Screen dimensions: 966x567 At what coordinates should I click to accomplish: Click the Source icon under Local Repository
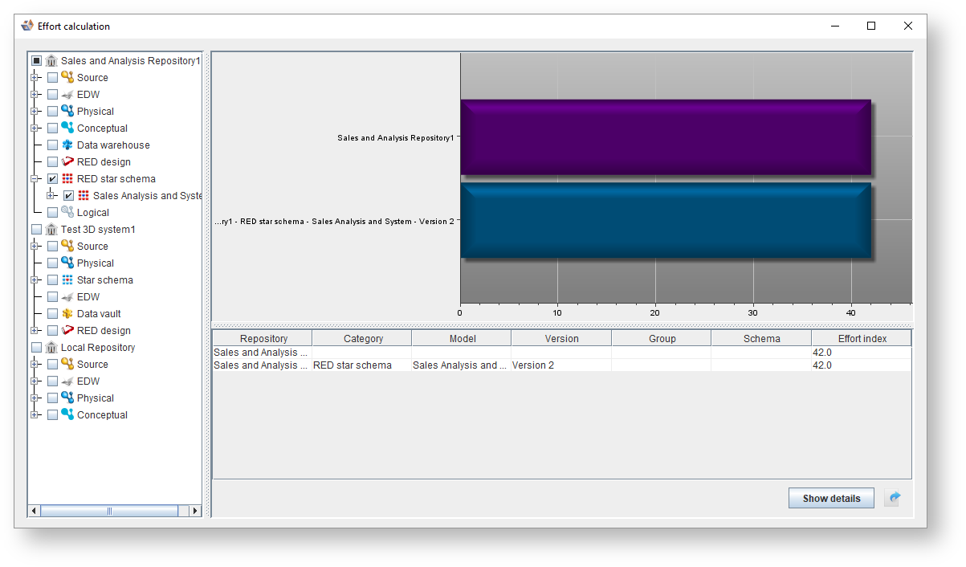[x=67, y=365]
